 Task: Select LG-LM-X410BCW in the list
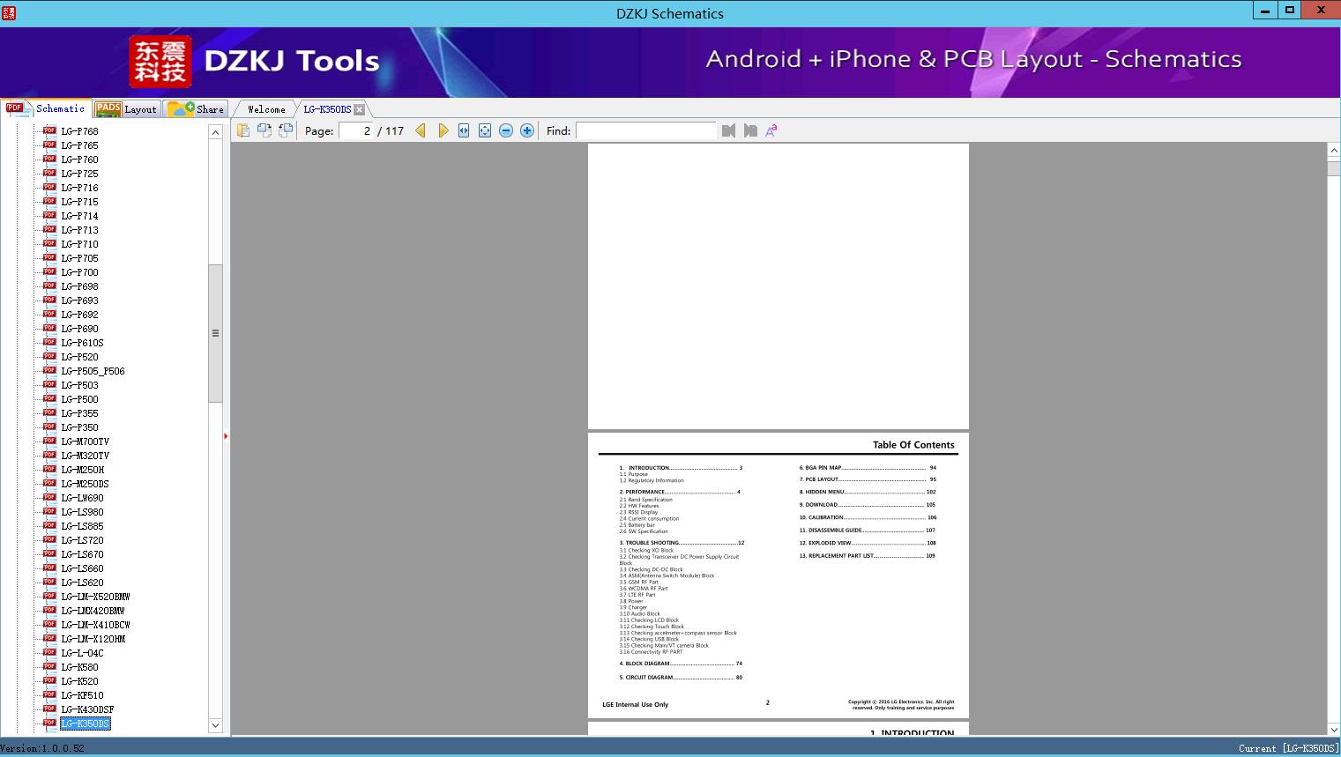coord(96,625)
